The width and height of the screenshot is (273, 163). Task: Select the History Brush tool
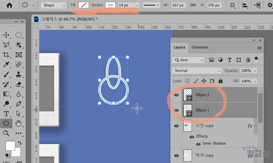(6, 84)
